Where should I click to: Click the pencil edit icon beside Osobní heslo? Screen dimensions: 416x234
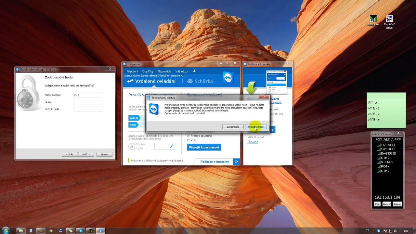tap(172, 146)
